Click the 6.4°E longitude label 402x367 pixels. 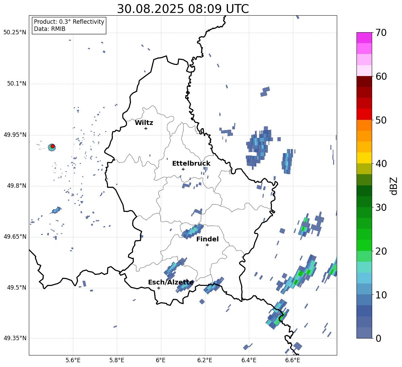[249, 360]
